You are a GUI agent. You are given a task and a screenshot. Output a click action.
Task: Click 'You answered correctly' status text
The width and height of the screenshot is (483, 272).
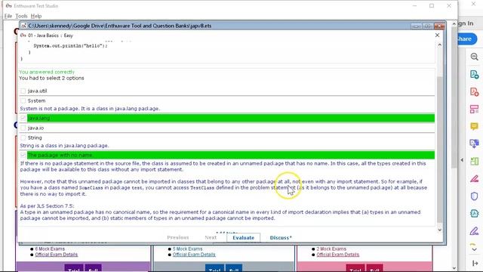pyautogui.click(x=47, y=72)
